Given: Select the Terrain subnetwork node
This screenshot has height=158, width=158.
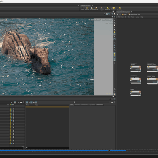Looking at the screenshot, I should click(136, 69).
